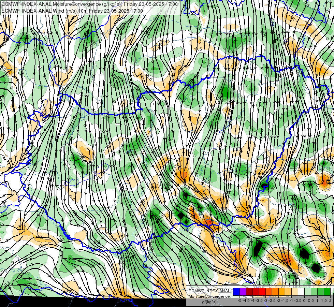Click the legend scale value -0.5
Screen dimensions: 334x307
tap(298, 301)
